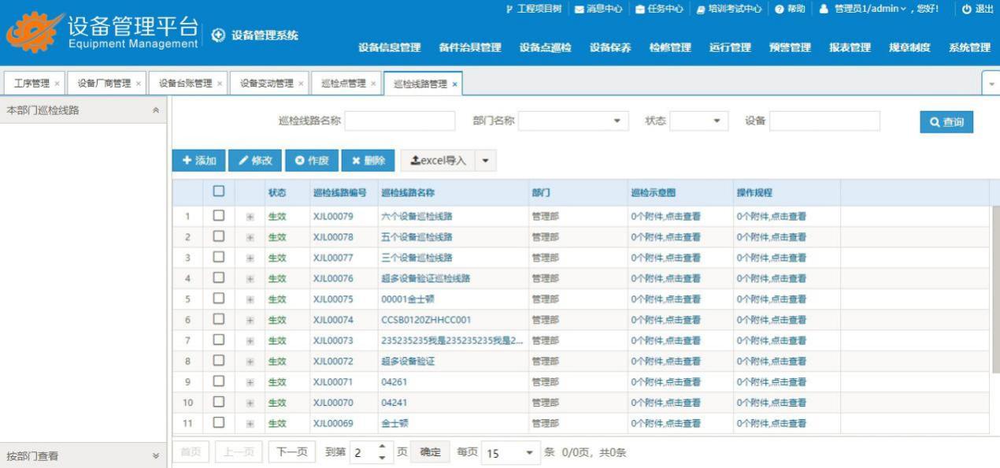Screen dimensions: 1000x468
Task: Switch to the 设备台账管理 tab
Action: (x=185, y=84)
